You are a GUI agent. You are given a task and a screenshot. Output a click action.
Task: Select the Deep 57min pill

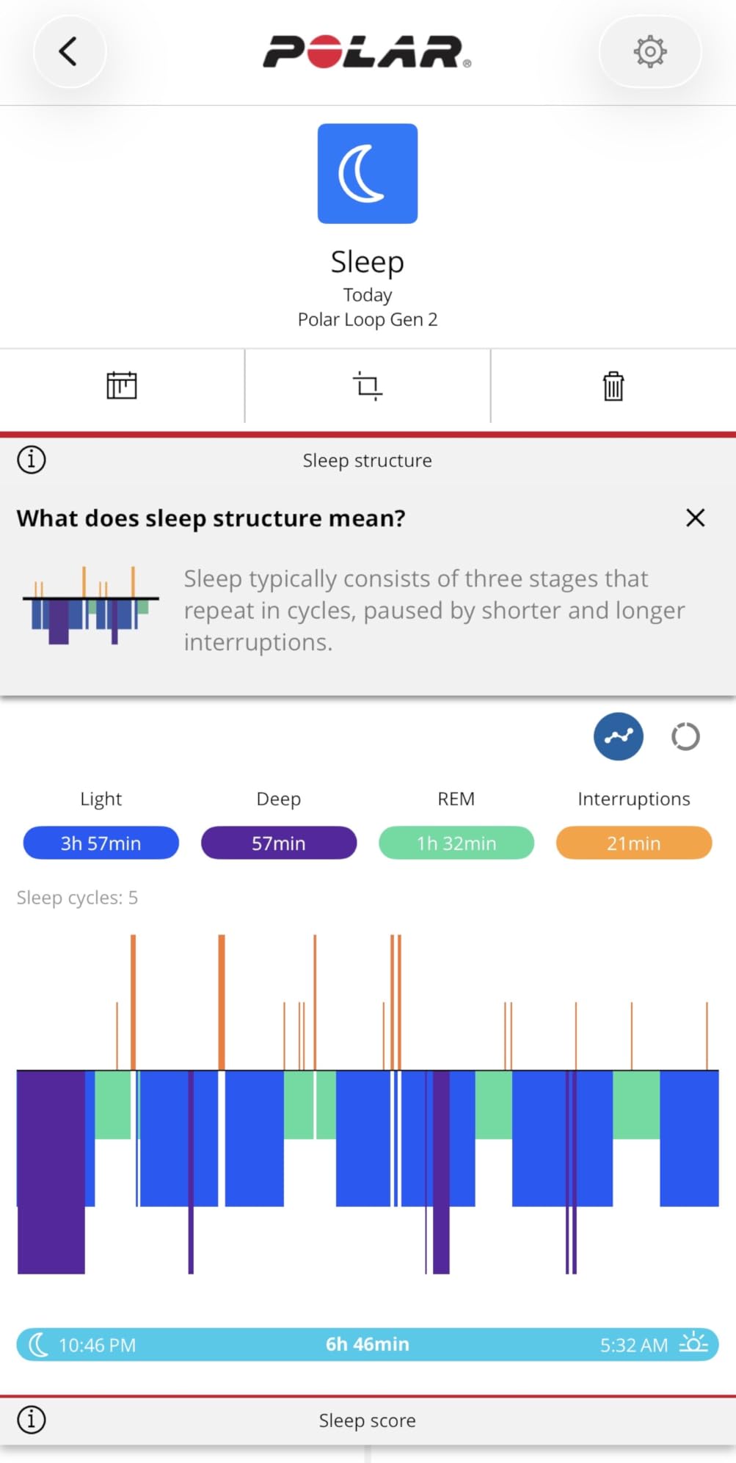click(279, 843)
